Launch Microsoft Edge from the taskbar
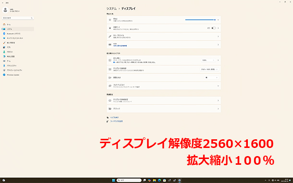293x183 pixels. 159,181
